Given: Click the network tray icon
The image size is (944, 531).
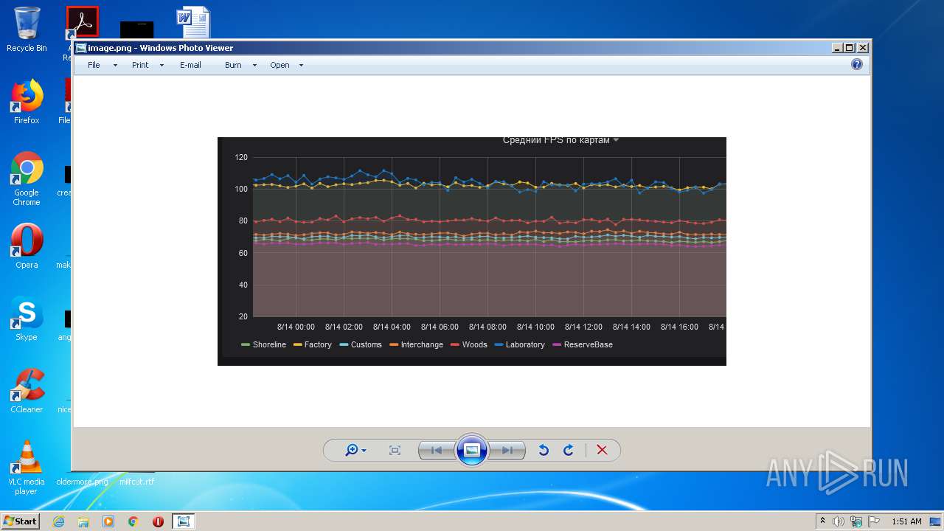Looking at the screenshot, I should tap(856, 521).
